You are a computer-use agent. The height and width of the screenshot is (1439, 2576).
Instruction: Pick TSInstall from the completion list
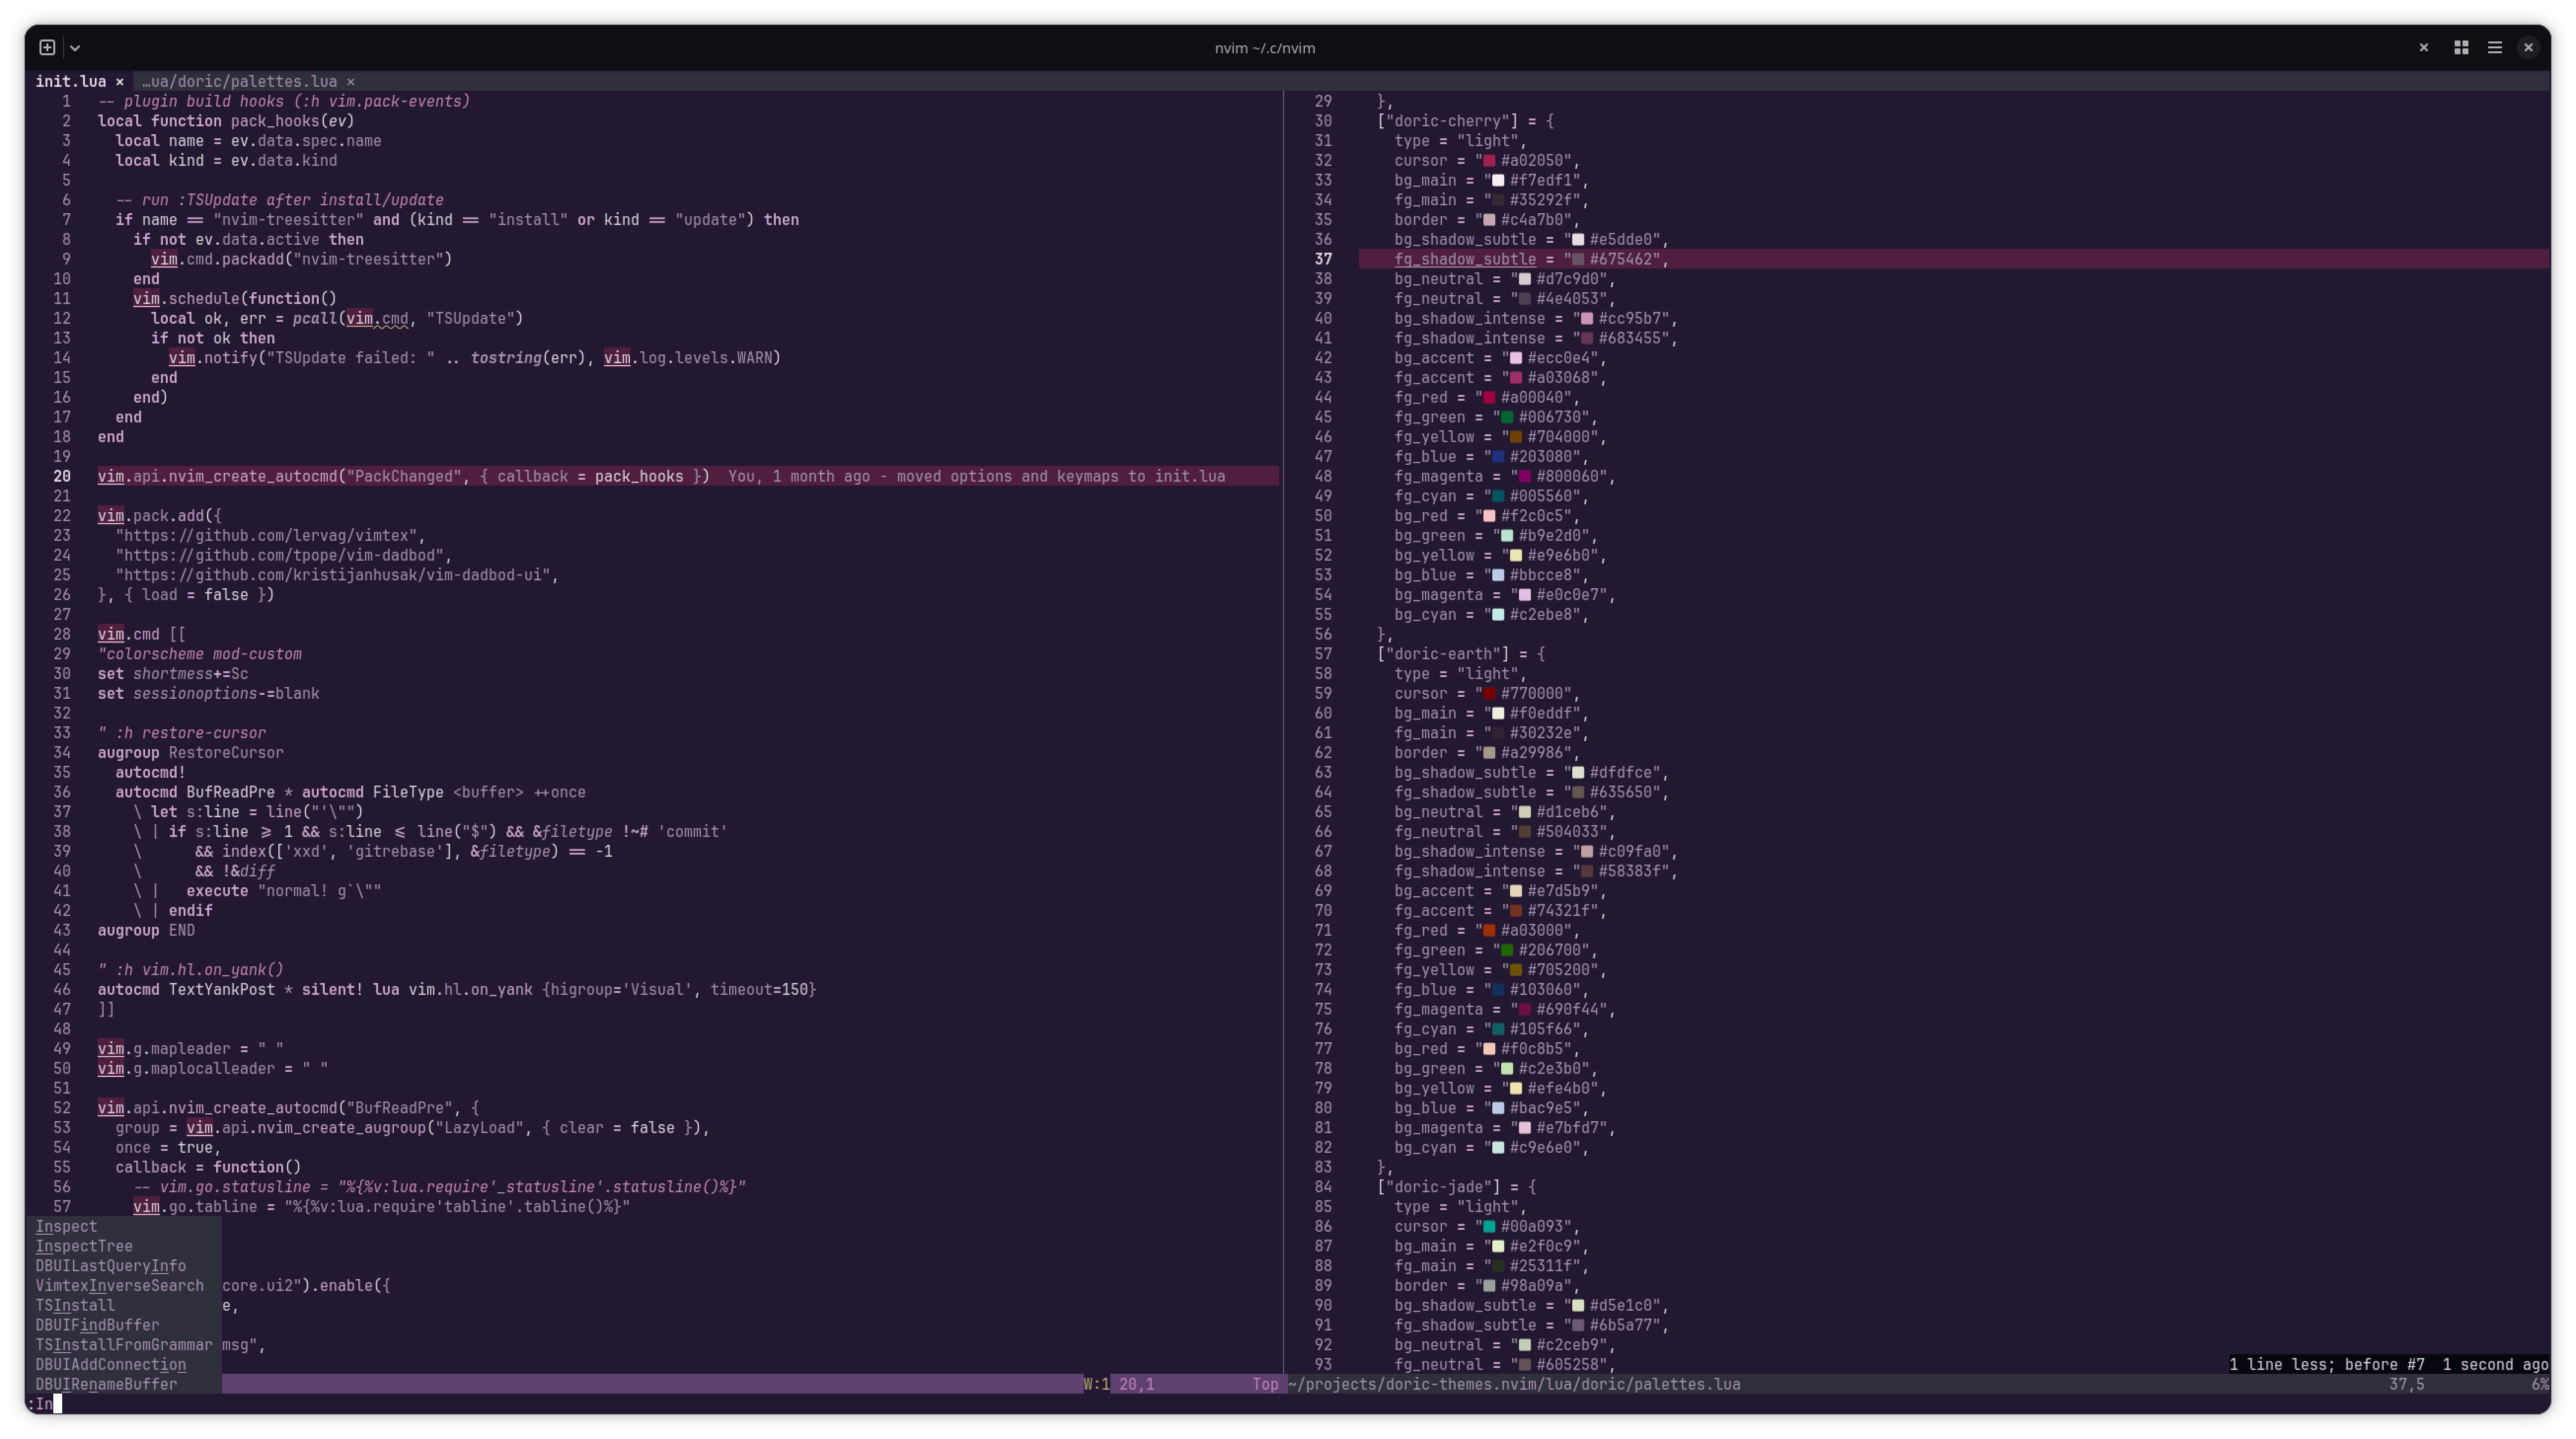(x=75, y=1305)
